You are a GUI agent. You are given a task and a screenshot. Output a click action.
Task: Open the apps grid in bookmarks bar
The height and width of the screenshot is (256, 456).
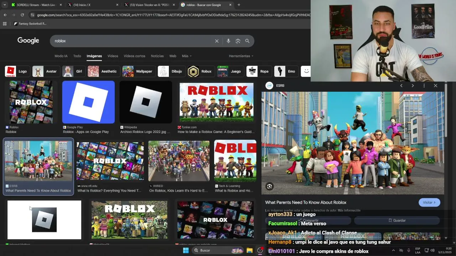tap(5, 24)
